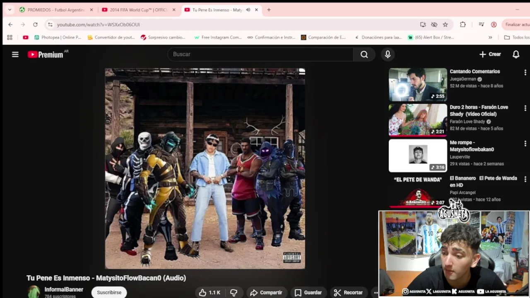Like the video with thumbs up
The width and height of the screenshot is (530, 298).
[x=210, y=293]
